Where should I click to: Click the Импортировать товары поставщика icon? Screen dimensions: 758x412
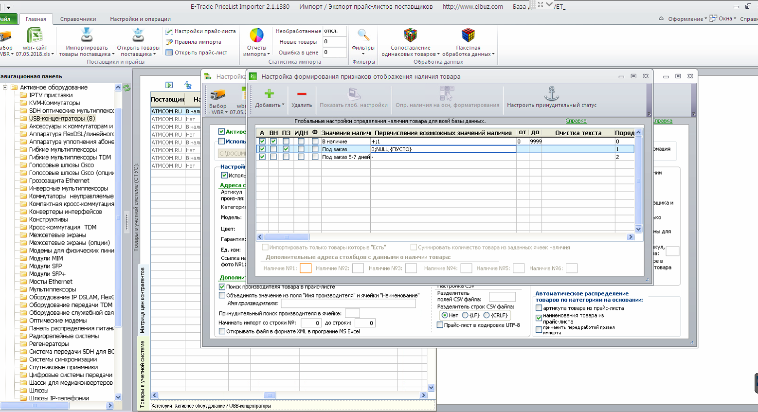click(87, 35)
